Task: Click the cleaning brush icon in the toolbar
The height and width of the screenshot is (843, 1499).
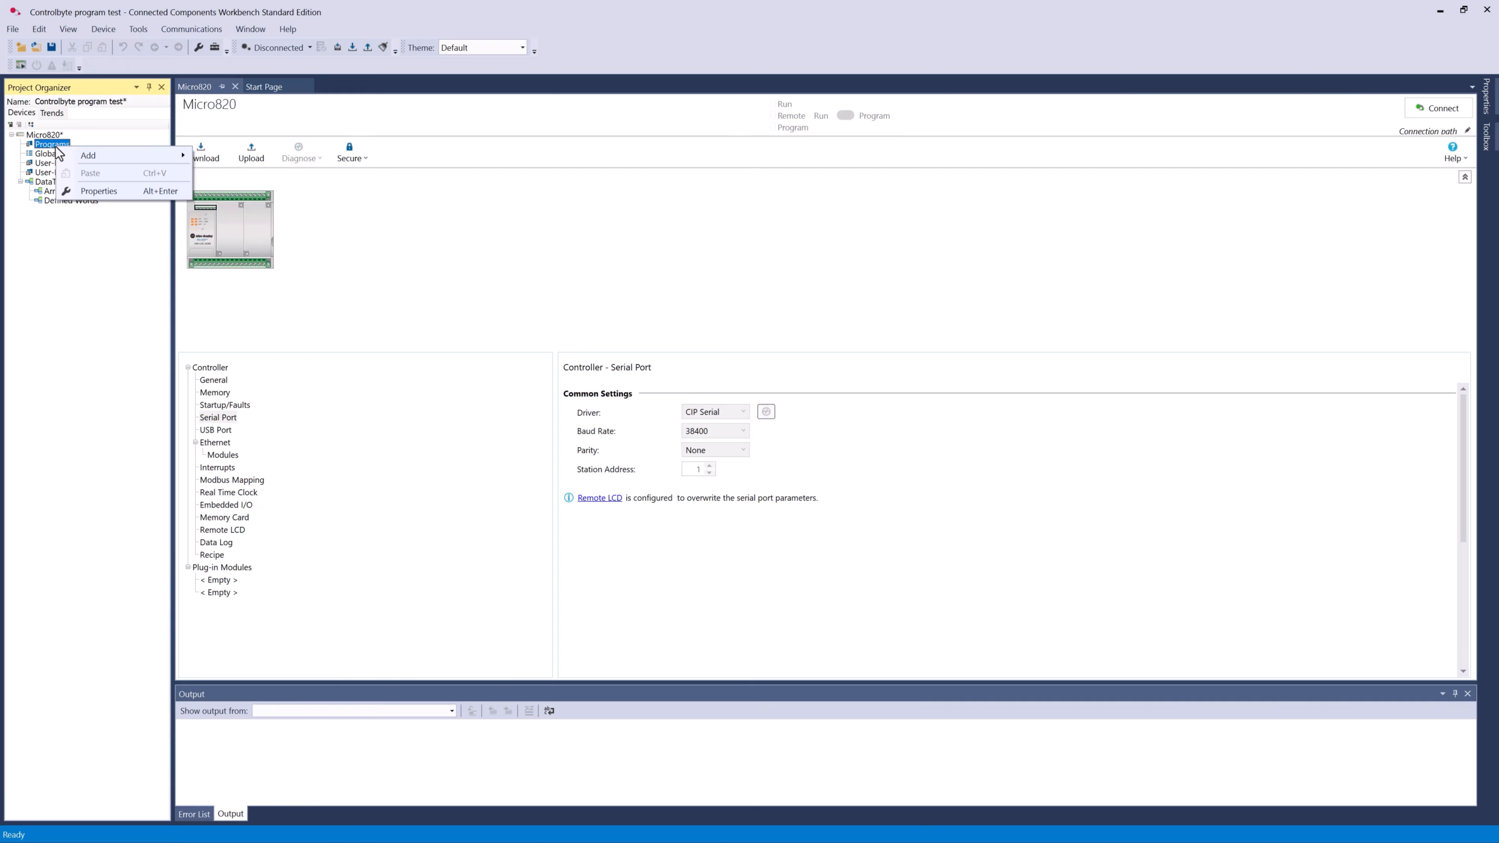Action: pos(383,47)
